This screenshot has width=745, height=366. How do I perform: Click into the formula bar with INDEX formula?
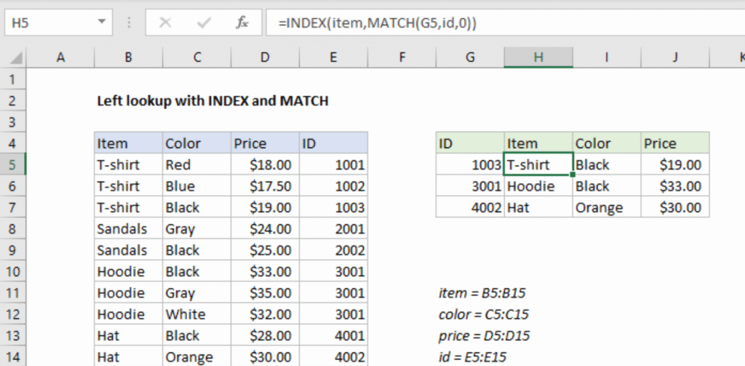(x=505, y=23)
